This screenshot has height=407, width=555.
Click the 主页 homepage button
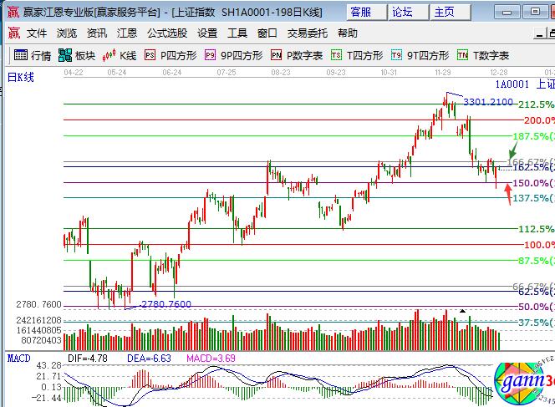[446, 12]
